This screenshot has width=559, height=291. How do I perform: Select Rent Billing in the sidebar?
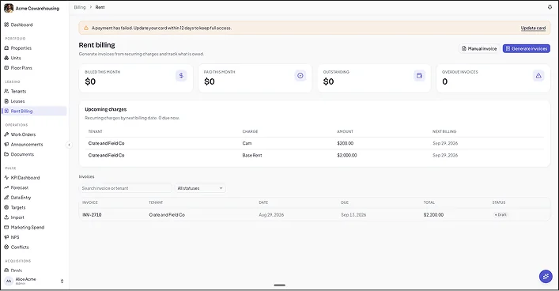pyautogui.click(x=34, y=111)
